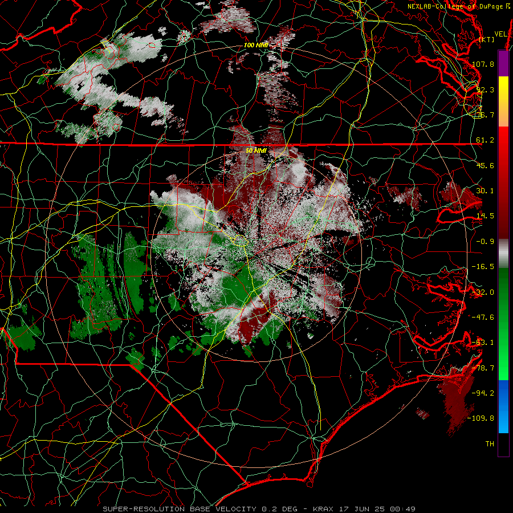The height and width of the screenshot is (513, 513).
Task: Select the -63.1 value on velocity scale
Action: point(483,343)
